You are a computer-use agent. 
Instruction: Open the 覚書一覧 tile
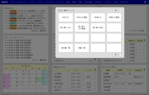tap(82, 48)
